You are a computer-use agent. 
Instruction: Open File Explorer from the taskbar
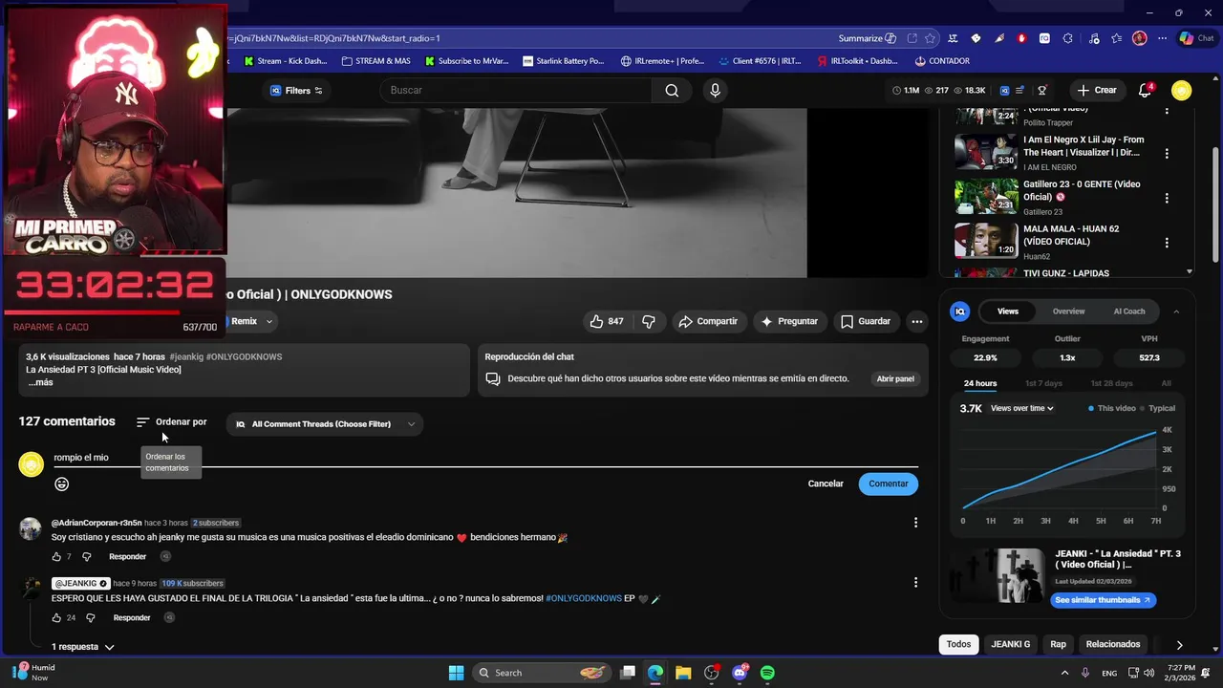[683, 673]
